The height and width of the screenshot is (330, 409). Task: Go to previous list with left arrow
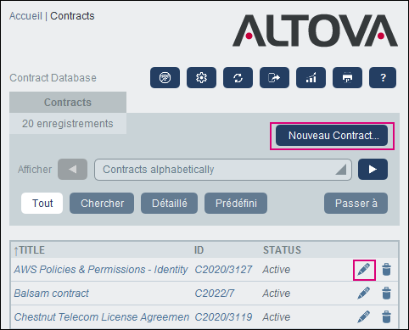pos(72,170)
